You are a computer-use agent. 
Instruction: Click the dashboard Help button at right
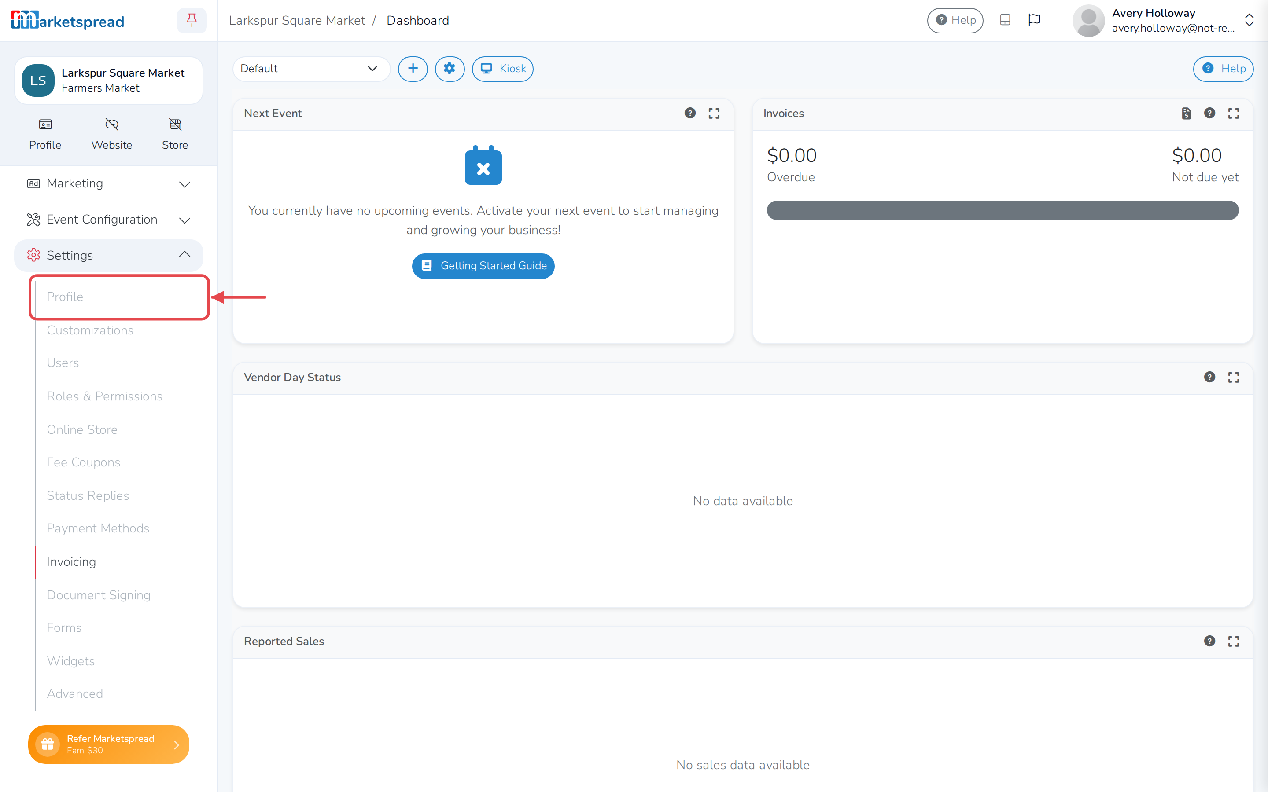coord(1224,69)
